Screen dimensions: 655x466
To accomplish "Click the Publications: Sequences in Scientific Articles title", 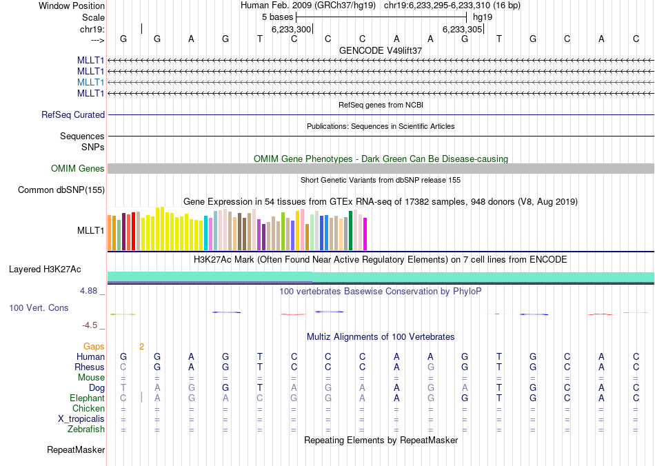I will [381, 126].
